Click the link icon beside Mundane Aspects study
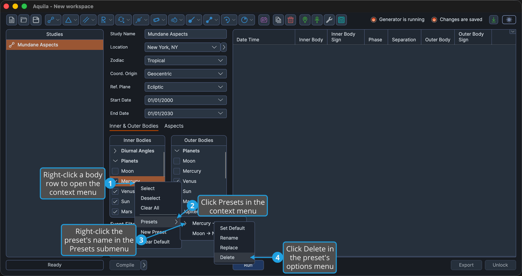Screen dimensions: 522x276 point(12,45)
